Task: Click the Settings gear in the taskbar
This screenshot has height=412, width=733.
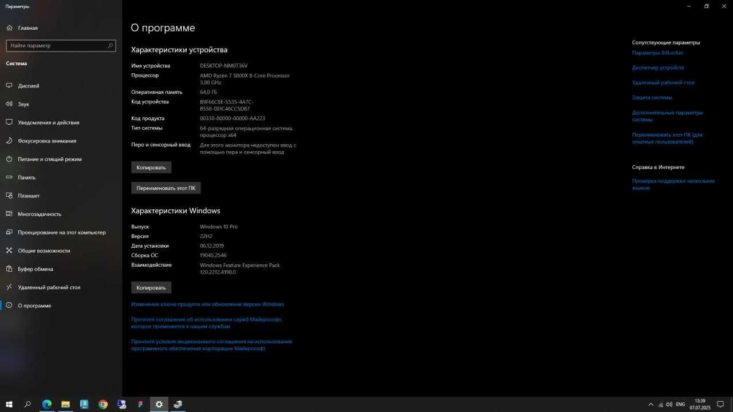Action: point(159,405)
